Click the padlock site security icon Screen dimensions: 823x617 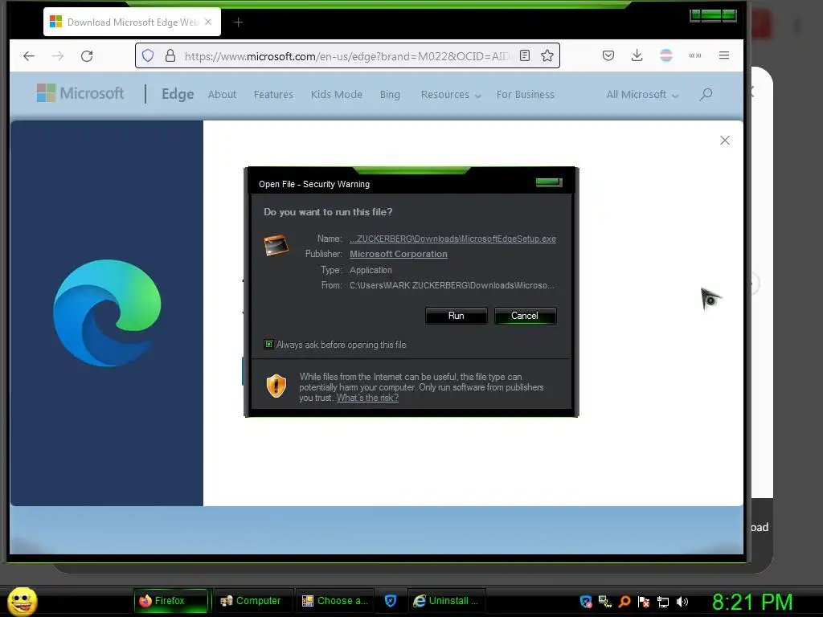click(x=170, y=55)
